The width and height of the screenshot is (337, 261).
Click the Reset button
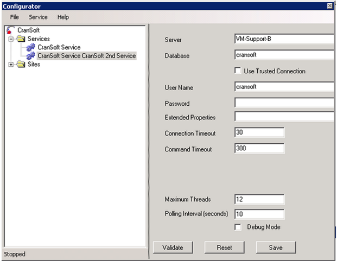(224, 247)
